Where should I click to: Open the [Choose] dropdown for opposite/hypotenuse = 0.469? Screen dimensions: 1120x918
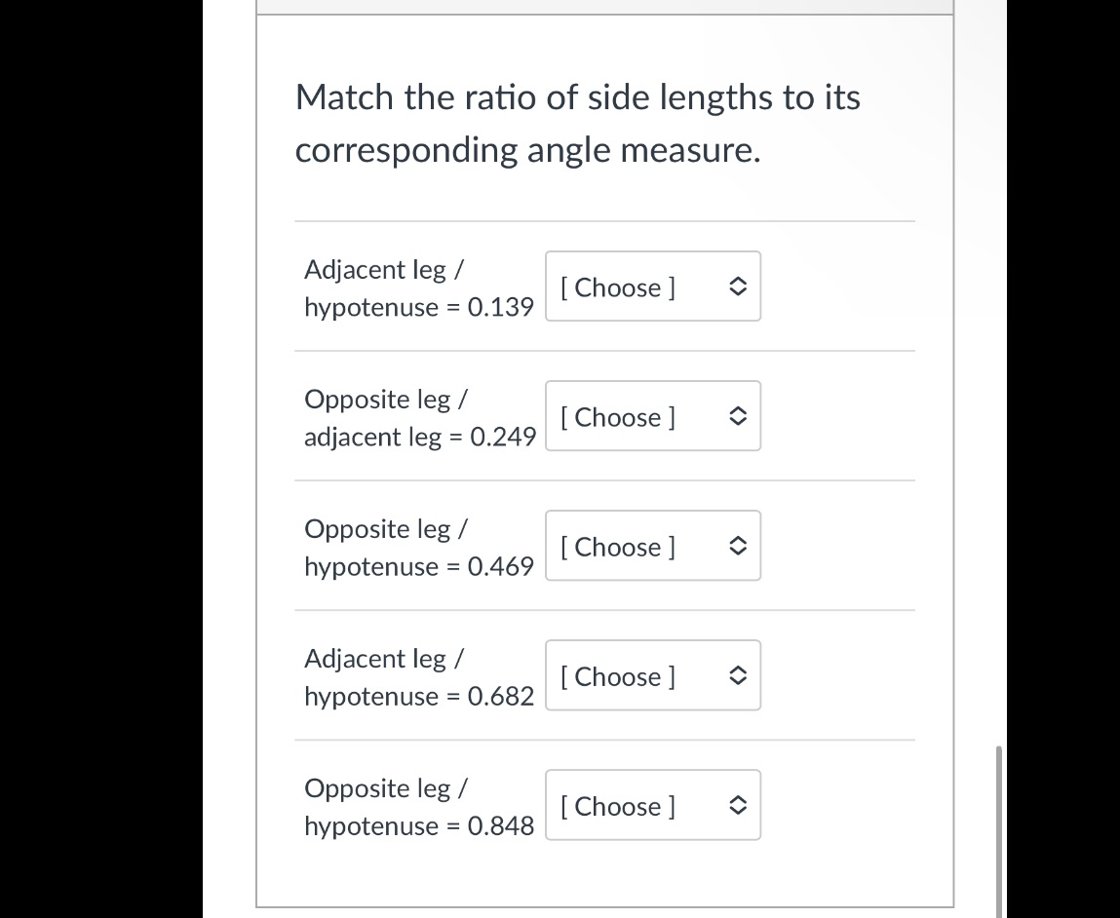click(626, 547)
